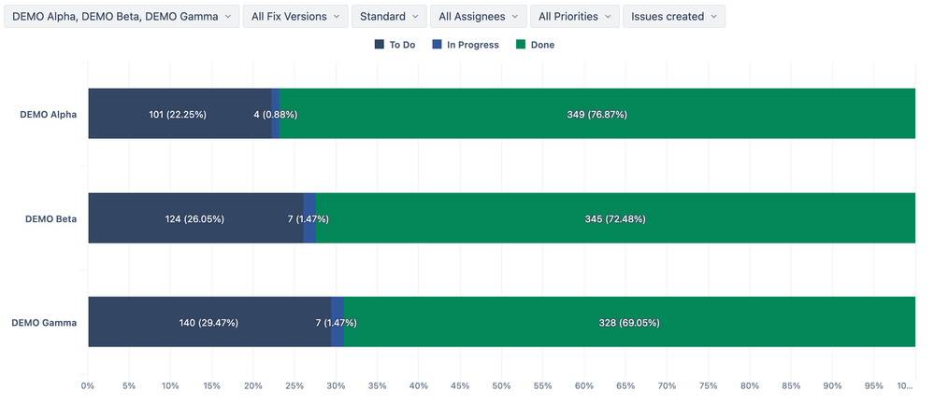Click the green Done legend square
934x405 pixels.
[x=520, y=45]
